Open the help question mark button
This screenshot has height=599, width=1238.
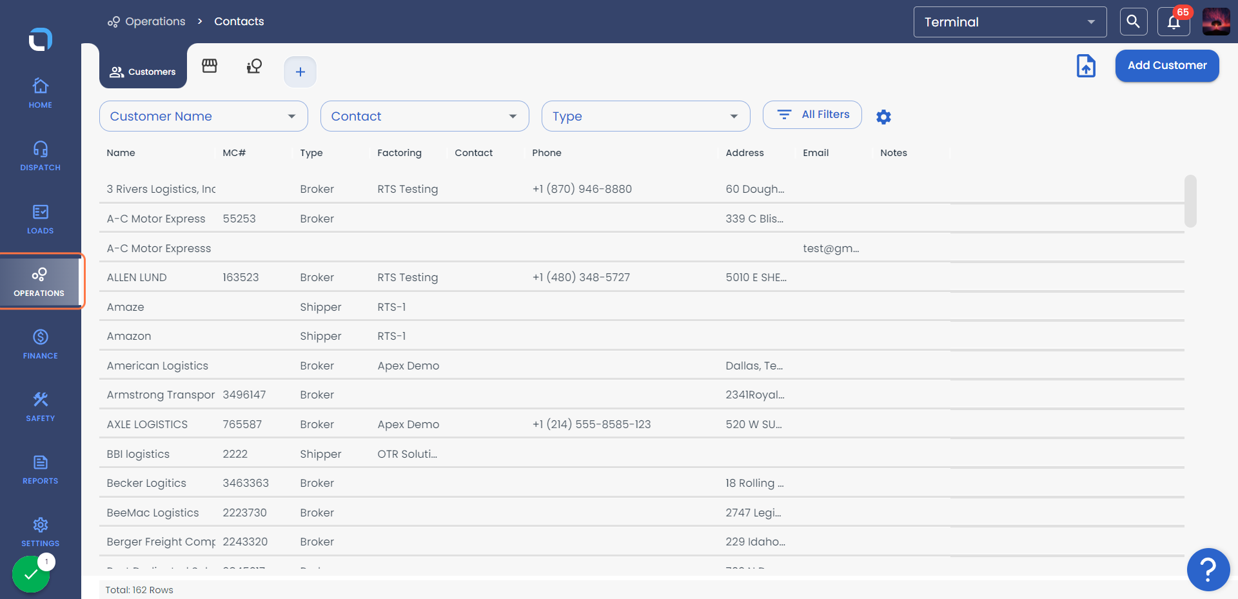click(1208, 570)
